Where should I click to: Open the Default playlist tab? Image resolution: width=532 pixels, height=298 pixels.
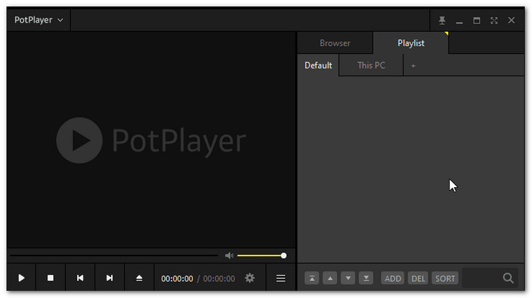(318, 65)
